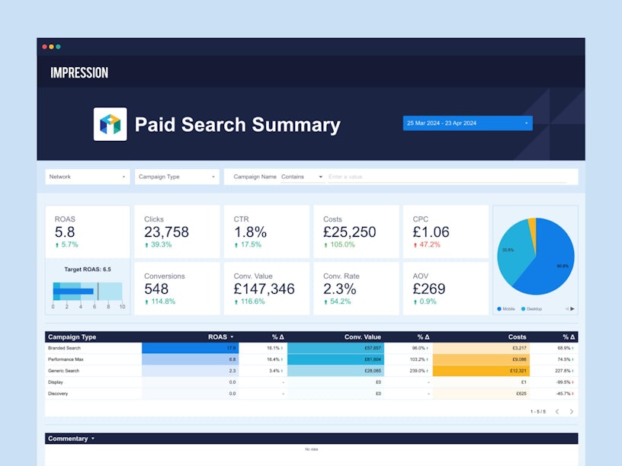Toggle Mobile series in pie legend

click(x=509, y=308)
